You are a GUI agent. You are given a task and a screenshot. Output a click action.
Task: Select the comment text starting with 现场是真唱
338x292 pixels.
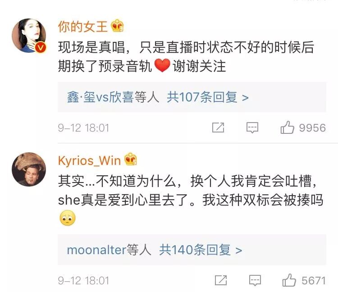pyautogui.click(x=186, y=56)
